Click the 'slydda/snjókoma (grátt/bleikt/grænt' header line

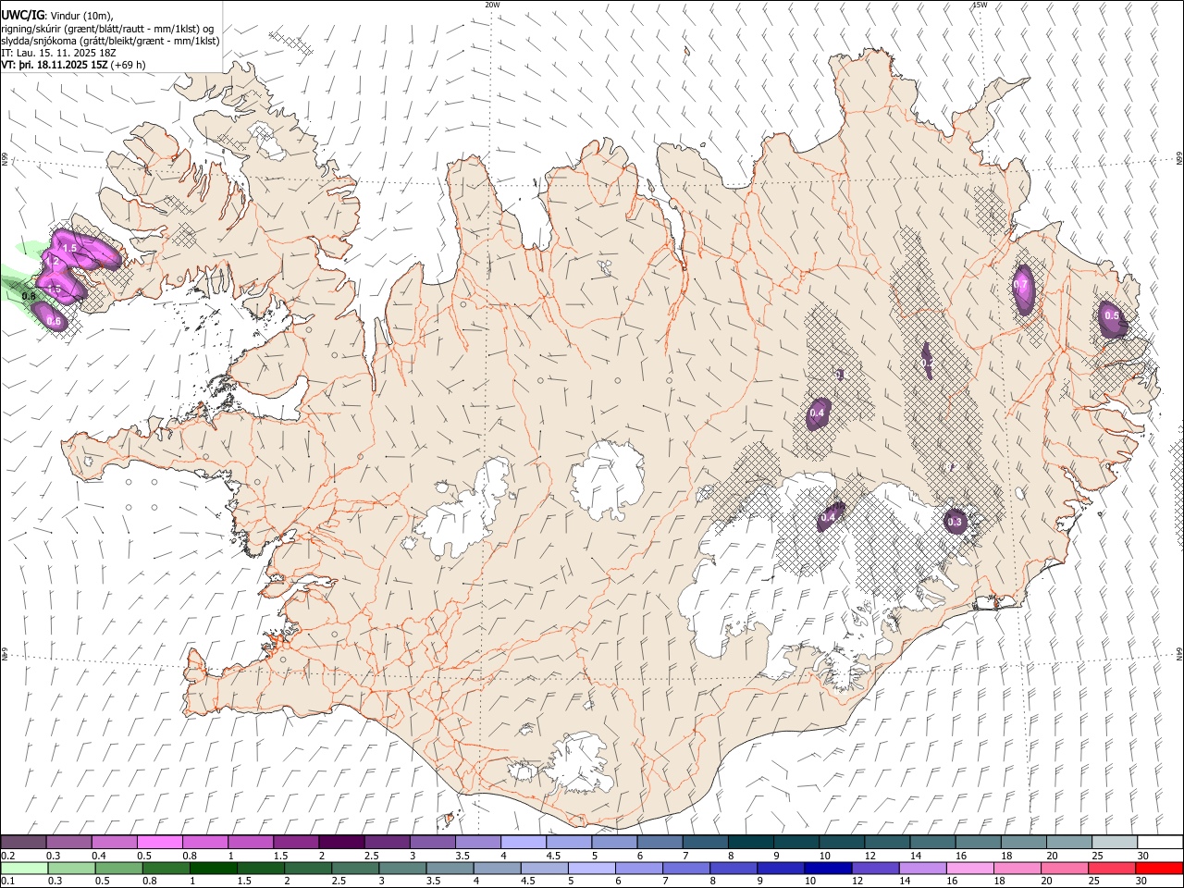[x=110, y=41]
